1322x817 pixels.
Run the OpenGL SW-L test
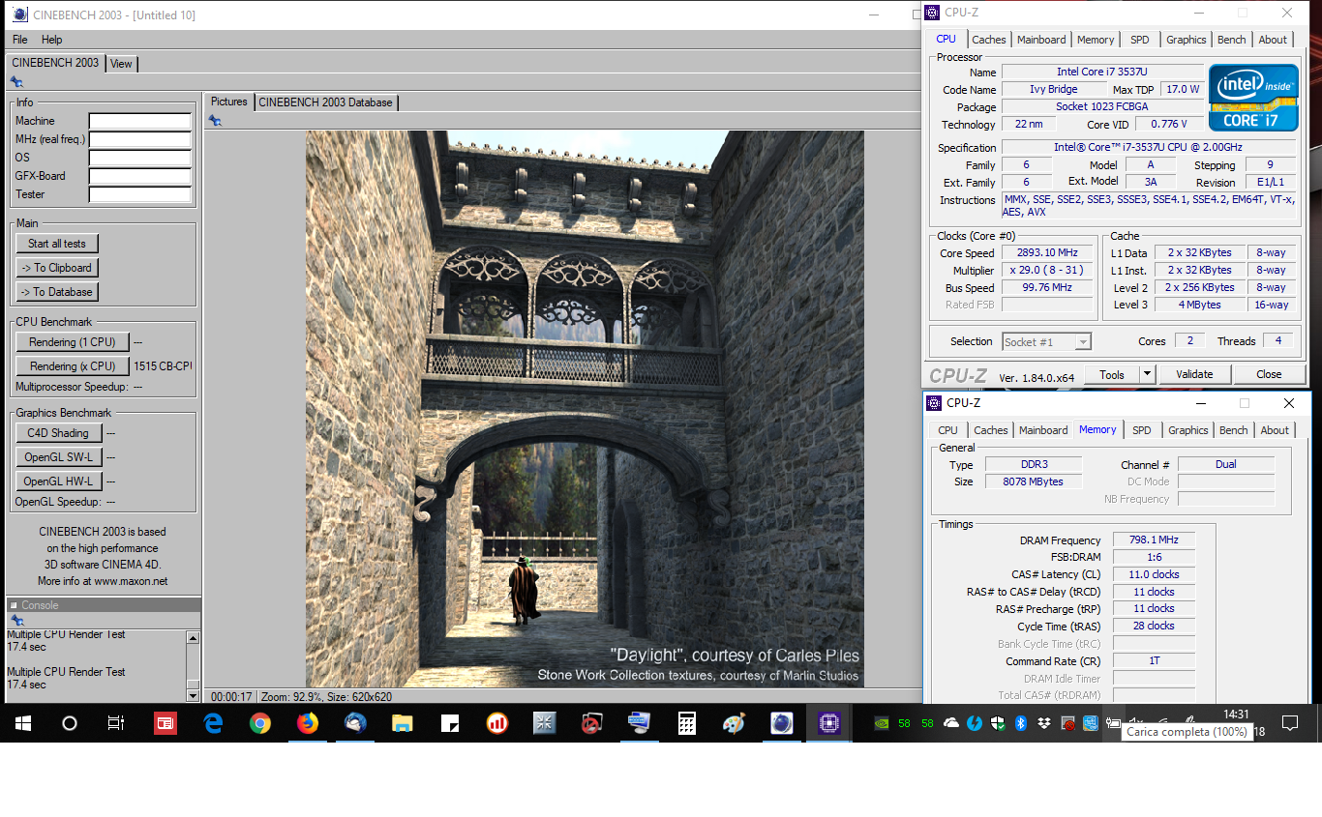(x=58, y=457)
